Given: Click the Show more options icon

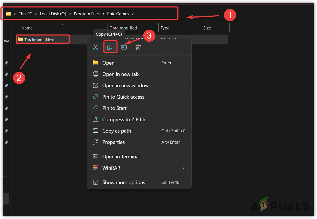Looking at the screenshot, I should click(x=96, y=182).
